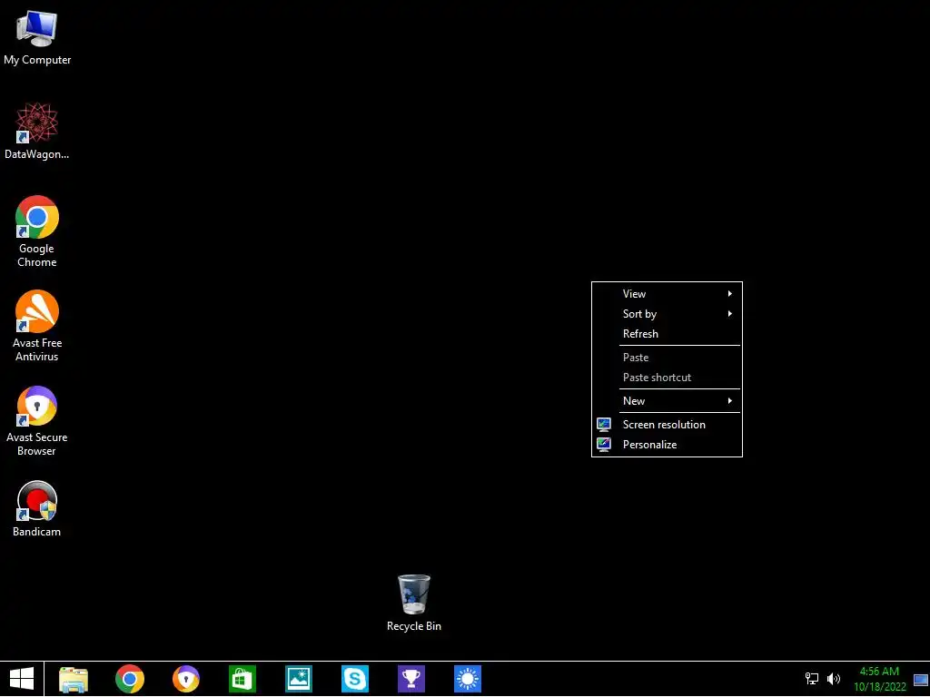Select the DataWagon desktop shortcut
Image resolution: width=930 pixels, height=697 pixels.
click(36, 131)
